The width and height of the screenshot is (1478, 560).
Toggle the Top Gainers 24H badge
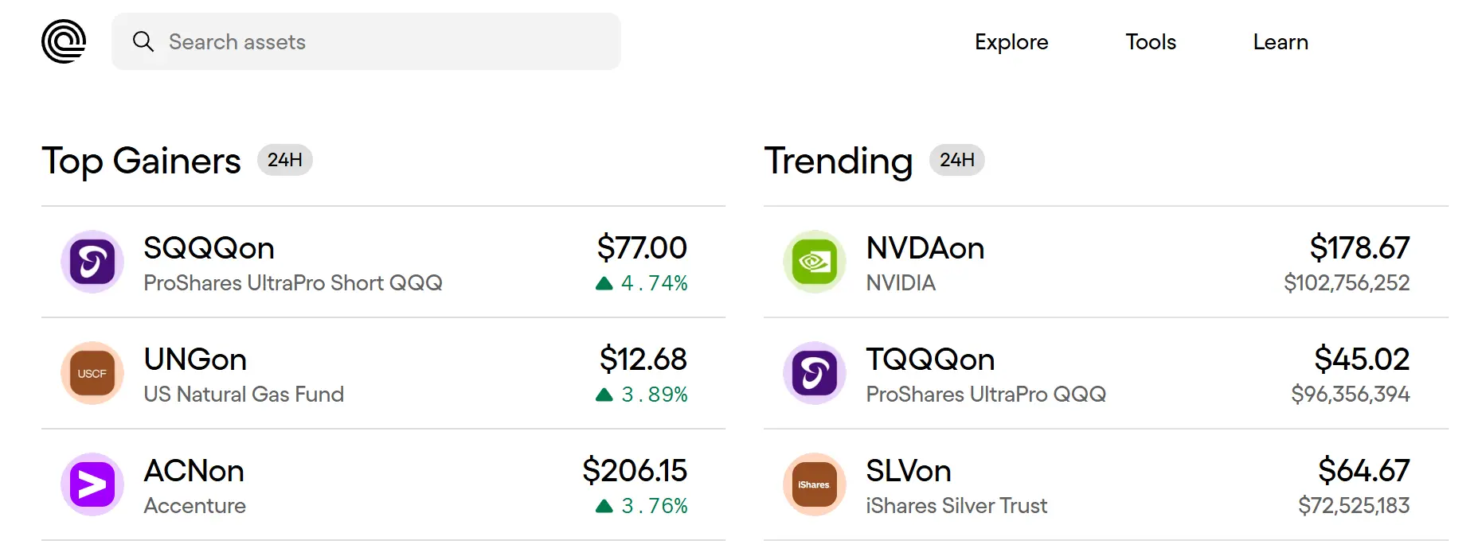[284, 160]
